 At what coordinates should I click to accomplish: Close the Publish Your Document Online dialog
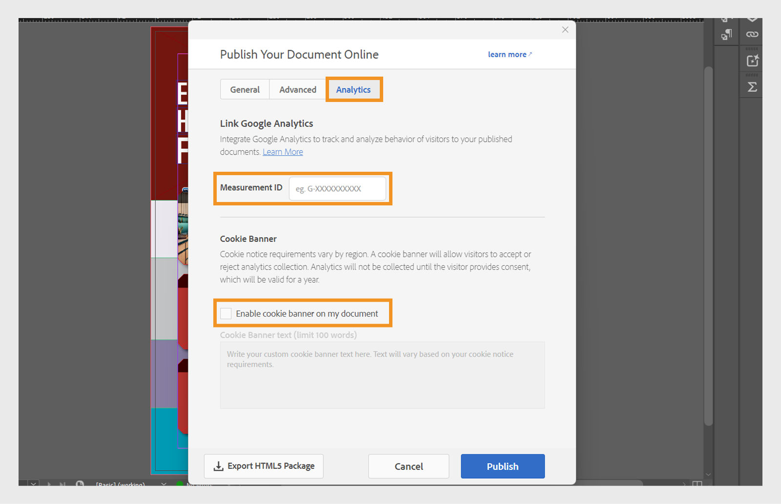click(x=565, y=29)
